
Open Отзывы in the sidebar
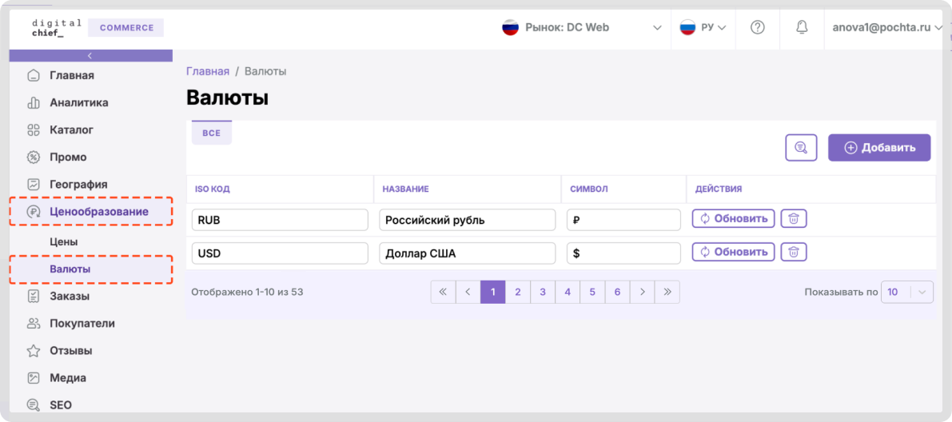(71, 351)
